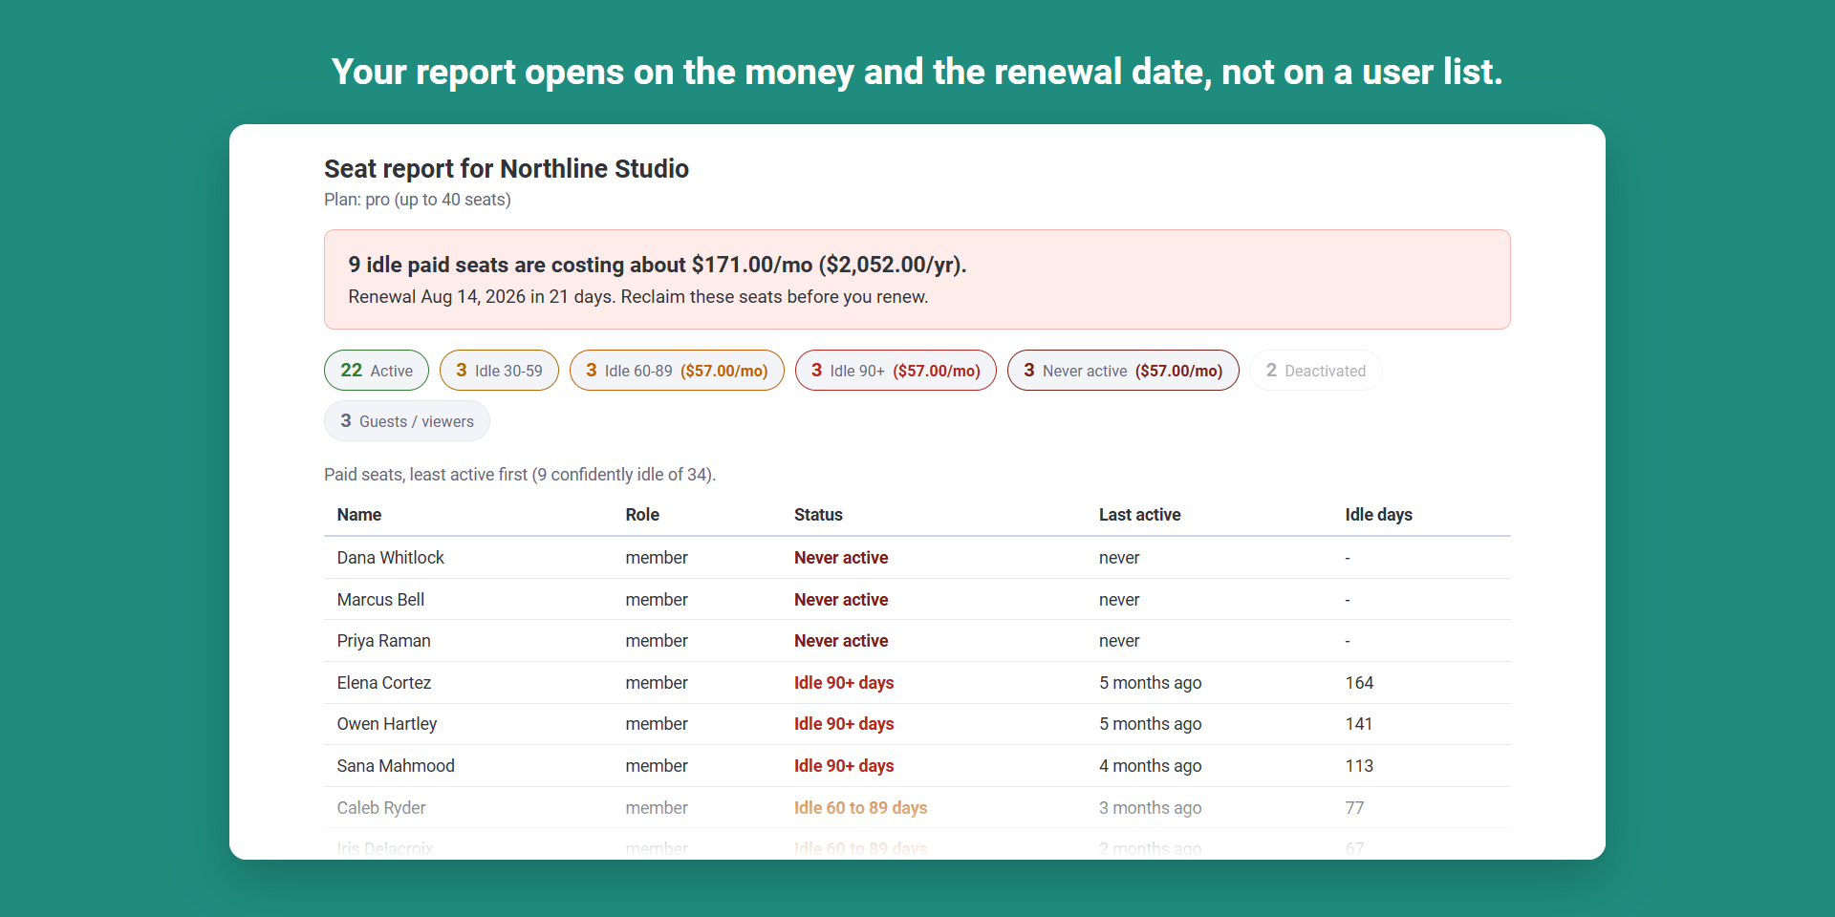Sort by the Name column header
This screenshot has width=1835, height=917.
tap(359, 515)
